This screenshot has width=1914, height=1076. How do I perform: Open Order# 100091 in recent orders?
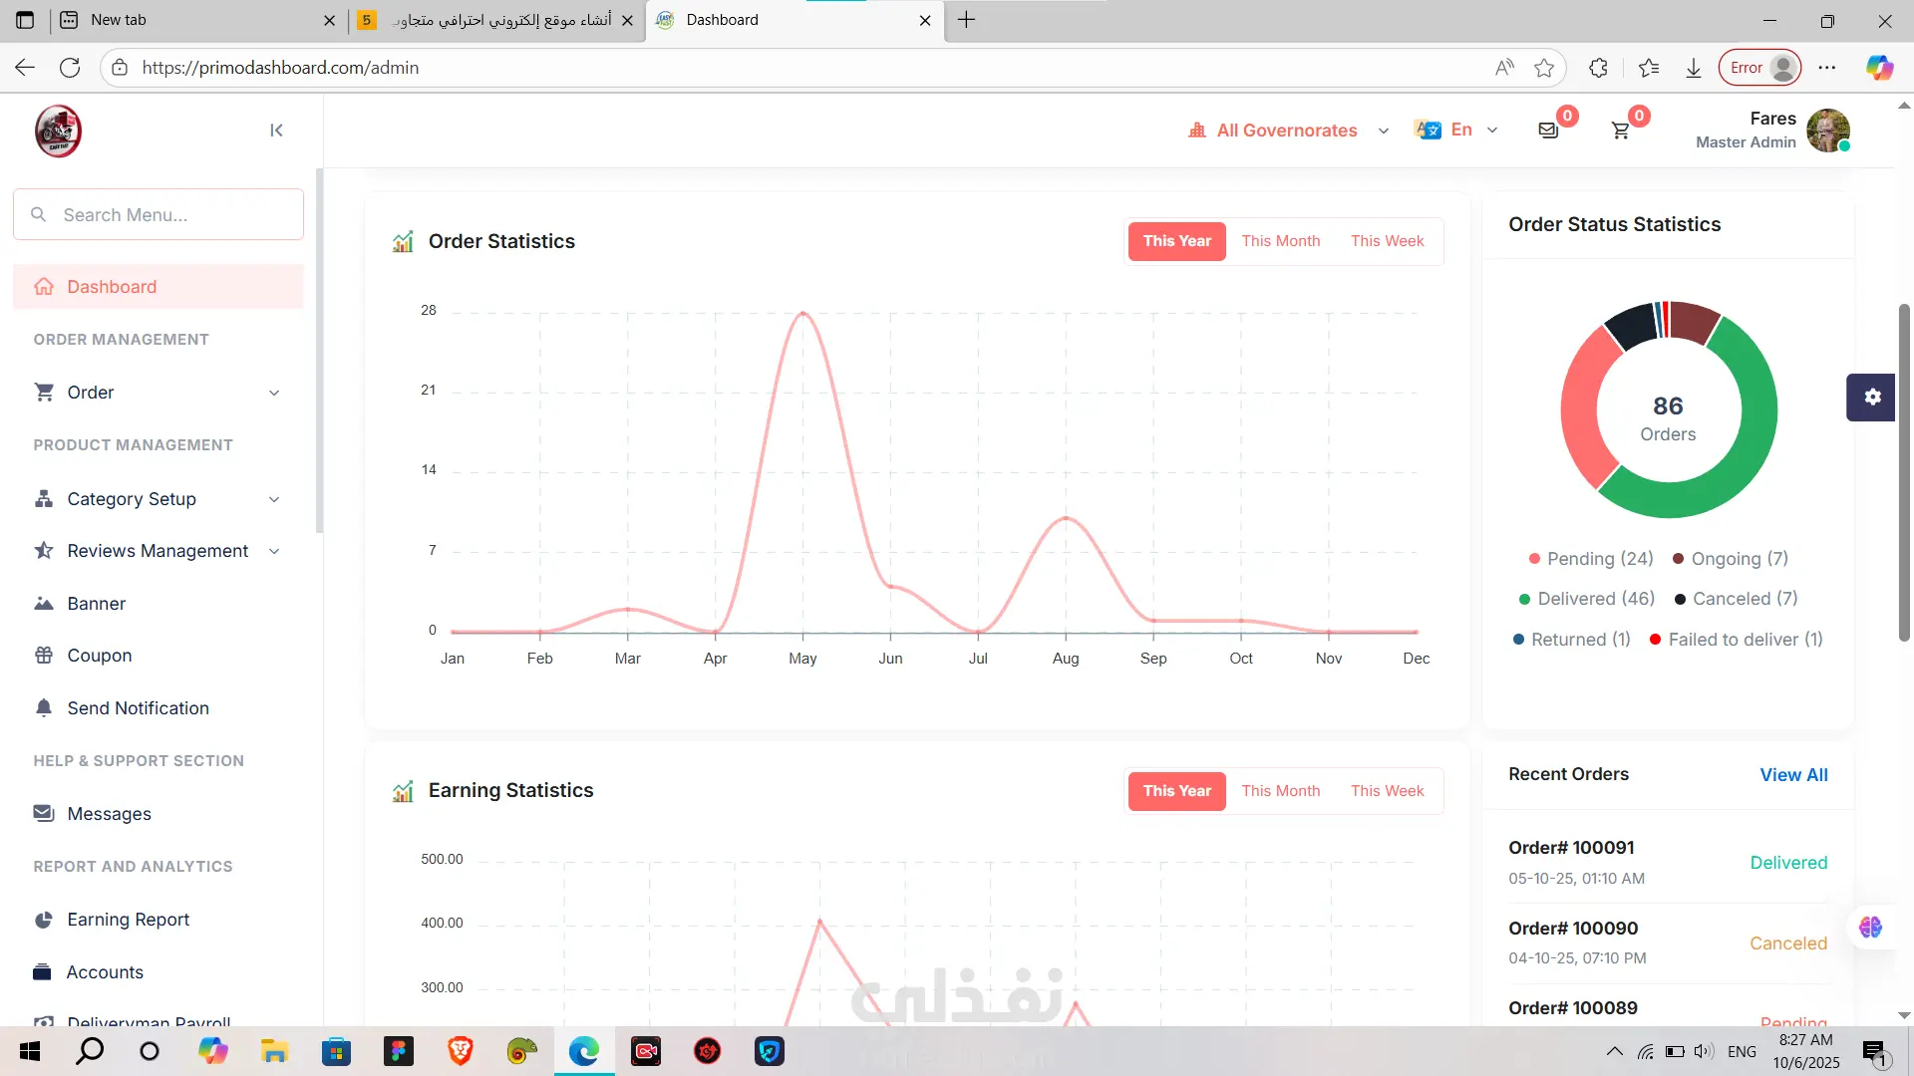(x=1570, y=848)
